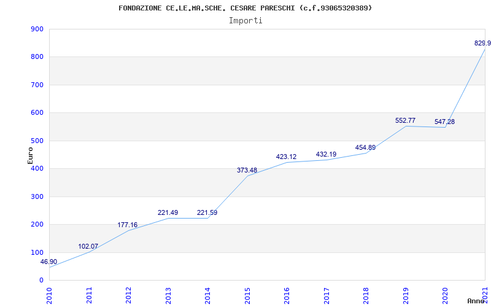Select the 552.77 data label
Image resolution: width=491 pixels, height=307 pixels.
click(405, 120)
